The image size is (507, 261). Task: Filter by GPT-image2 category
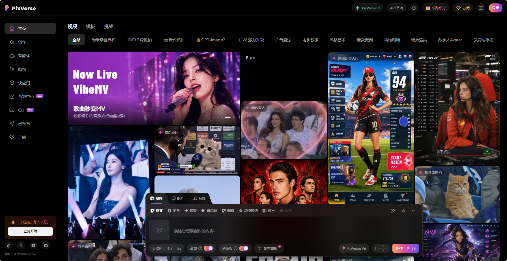[x=211, y=40]
